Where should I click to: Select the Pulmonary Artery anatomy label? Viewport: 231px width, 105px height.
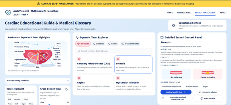pos(21,47)
